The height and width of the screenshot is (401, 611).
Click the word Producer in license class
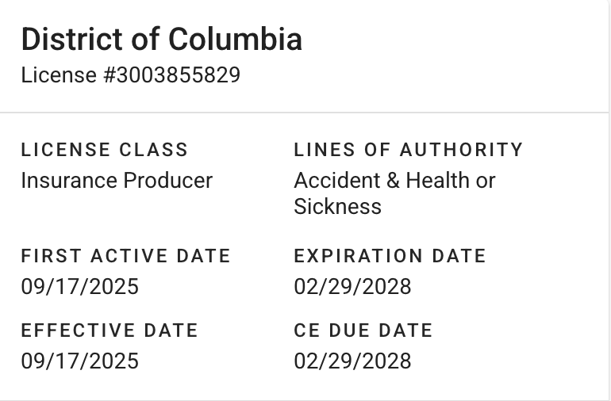pos(167,181)
